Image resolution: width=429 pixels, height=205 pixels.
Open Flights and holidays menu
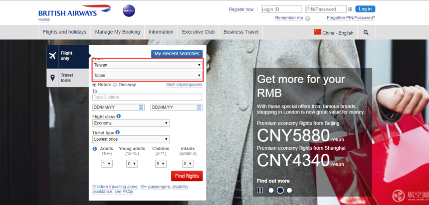coord(64,32)
